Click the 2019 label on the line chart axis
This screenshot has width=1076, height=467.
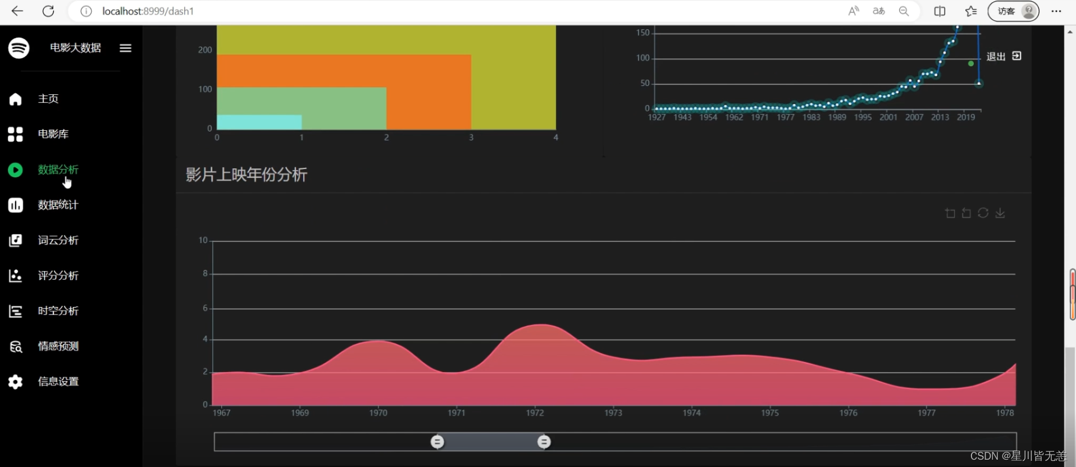[x=966, y=117]
